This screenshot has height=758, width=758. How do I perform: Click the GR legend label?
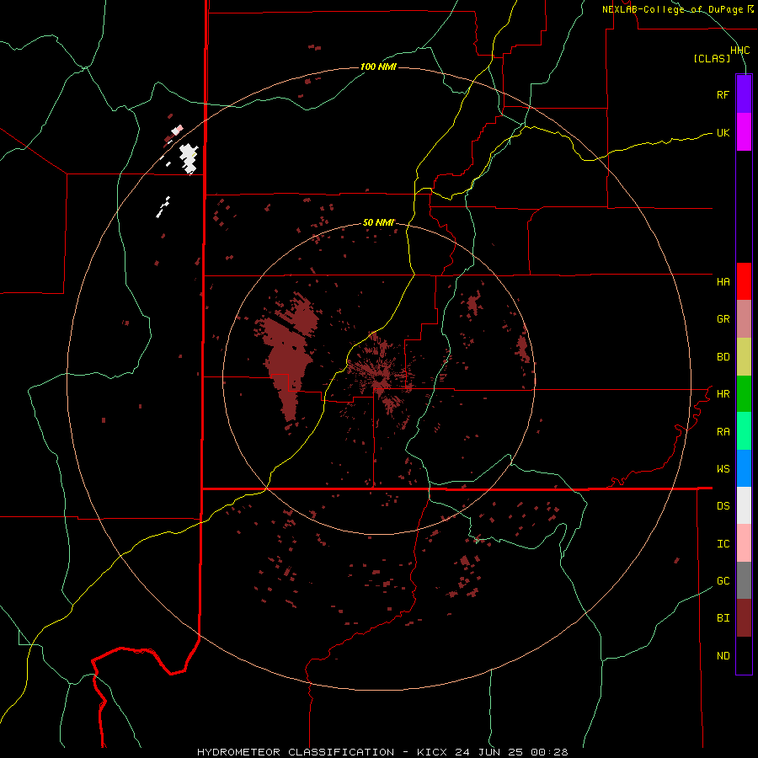click(x=723, y=319)
